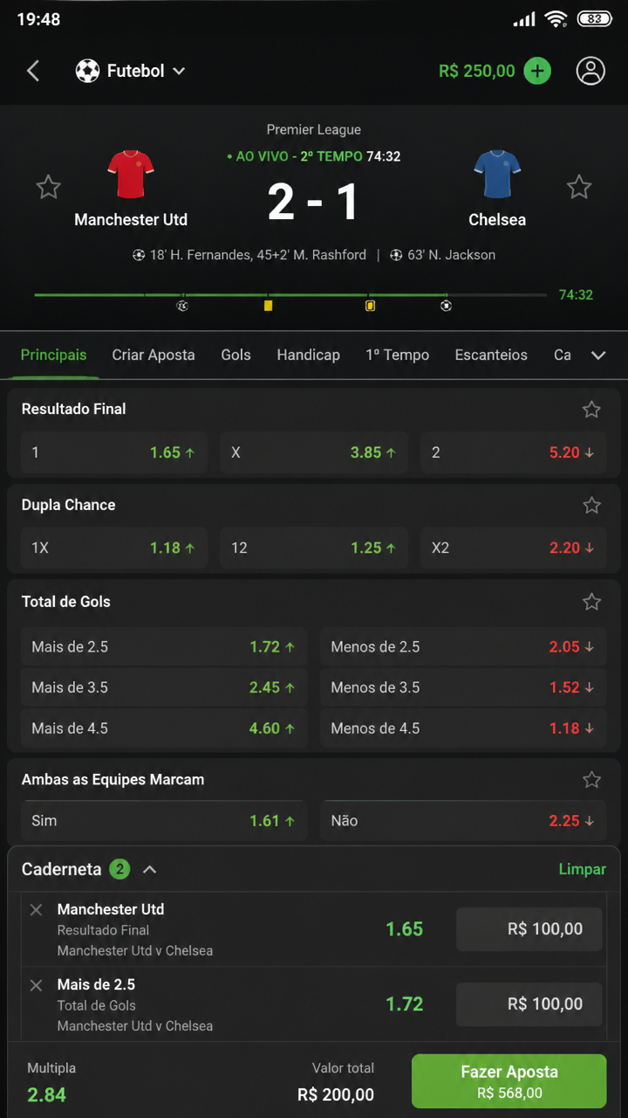Viewport: 628px width, 1118px height.
Task: Select Dupla Chance X2 at 2.20
Action: pyautogui.click(x=514, y=548)
